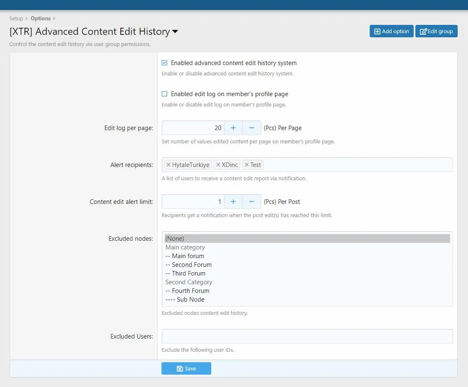The width and height of the screenshot is (468, 387).
Task: Click the Edit log per page label
Action: (129, 128)
